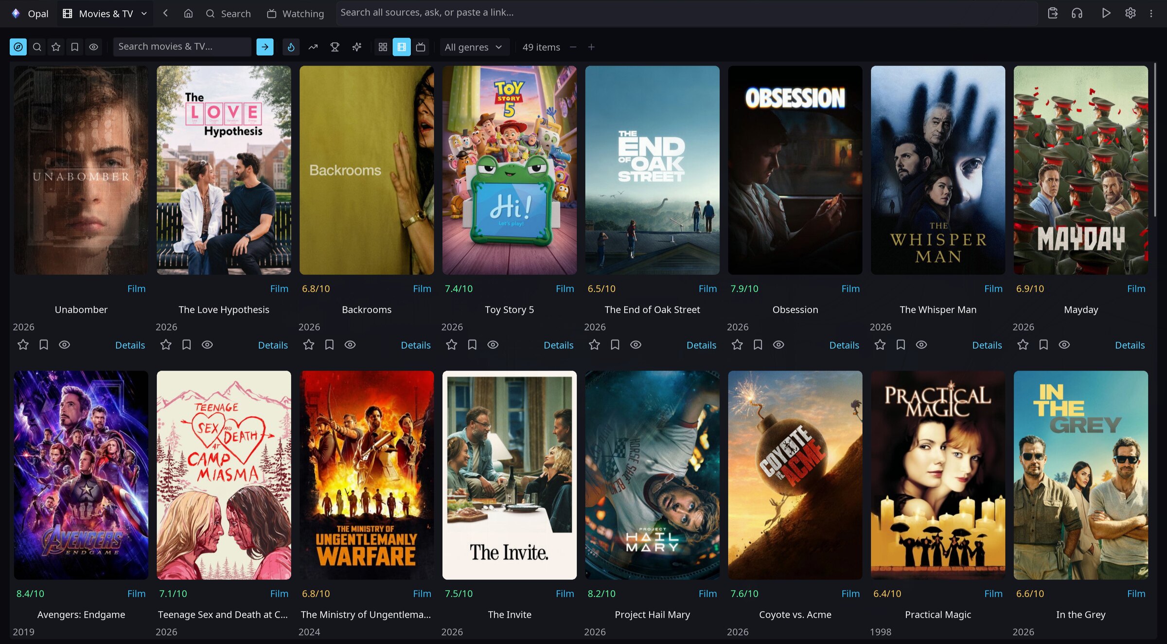1167x644 pixels.
Task: Show watched items via toolbar eye icon
Action: (93, 47)
